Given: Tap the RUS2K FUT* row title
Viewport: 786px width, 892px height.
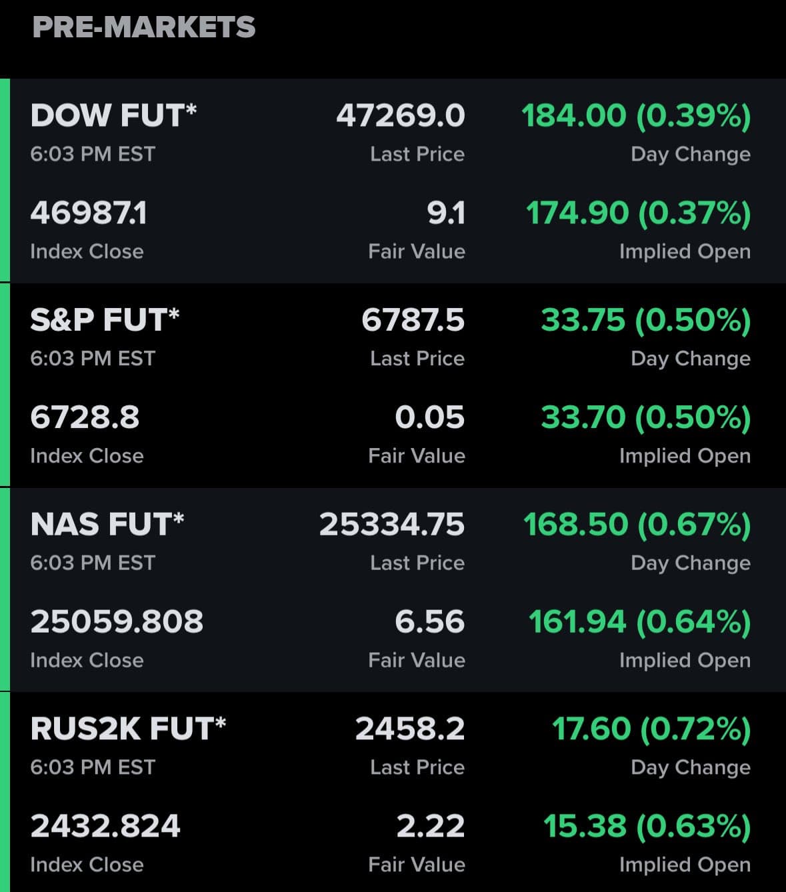Looking at the screenshot, I should (128, 728).
